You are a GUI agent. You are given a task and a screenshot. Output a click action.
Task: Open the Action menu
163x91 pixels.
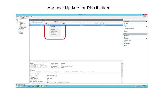[x=21, y=16]
